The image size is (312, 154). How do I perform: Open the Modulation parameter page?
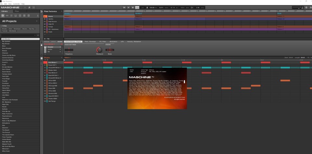113,42
